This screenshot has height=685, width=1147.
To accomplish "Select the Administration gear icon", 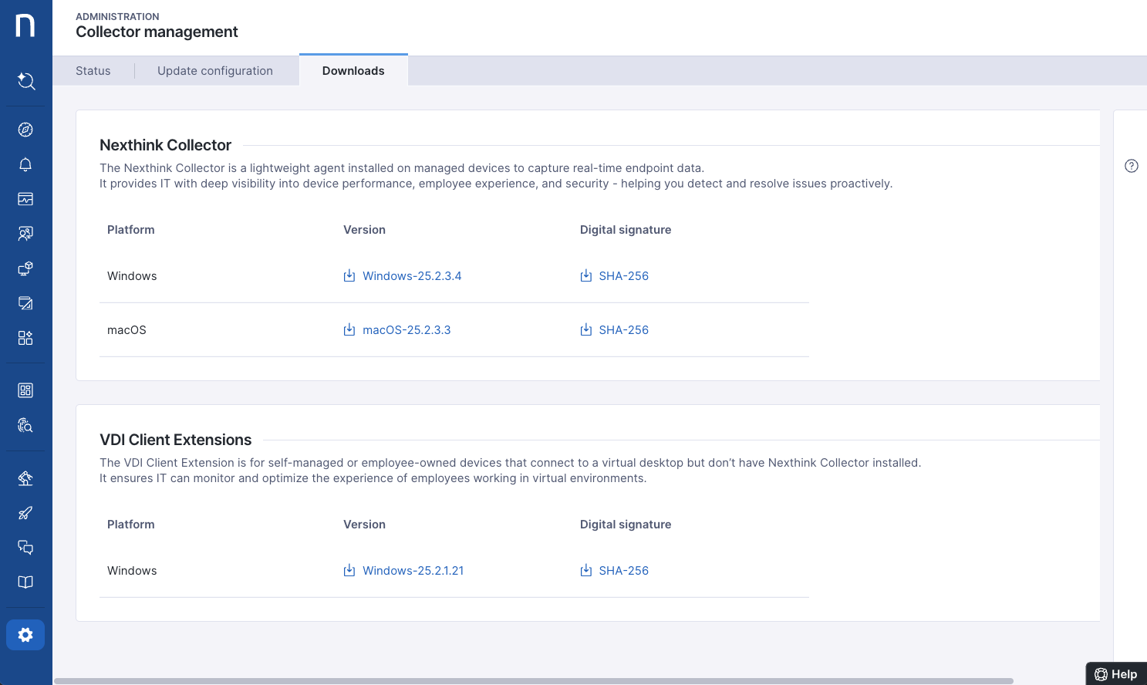I will [x=25, y=635].
